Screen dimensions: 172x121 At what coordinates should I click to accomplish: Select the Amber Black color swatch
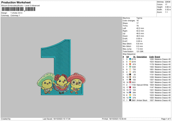coord(130,100)
